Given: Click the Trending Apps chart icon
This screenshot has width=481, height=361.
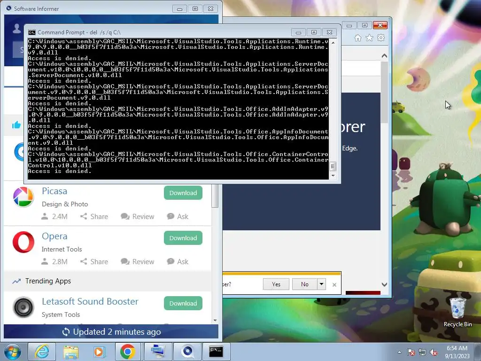Looking at the screenshot, I should click(x=16, y=281).
